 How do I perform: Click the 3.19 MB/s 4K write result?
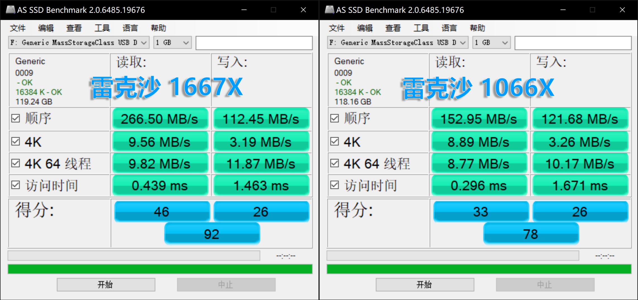point(262,142)
